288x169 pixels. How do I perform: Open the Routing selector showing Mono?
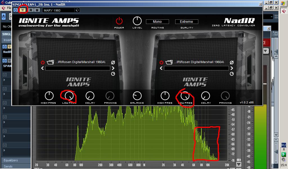pos(157,22)
